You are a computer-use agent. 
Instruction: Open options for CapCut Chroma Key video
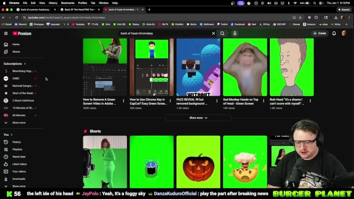click(x=170, y=101)
